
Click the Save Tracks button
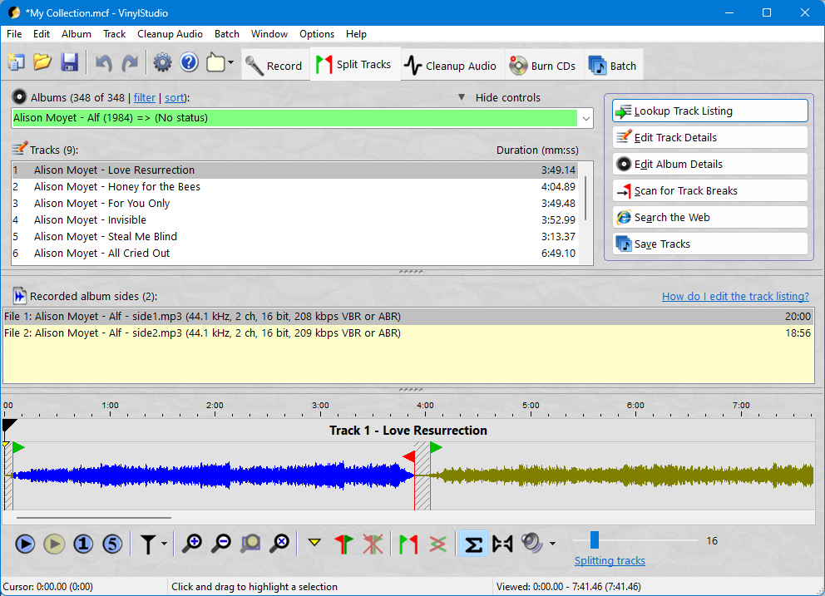709,244
